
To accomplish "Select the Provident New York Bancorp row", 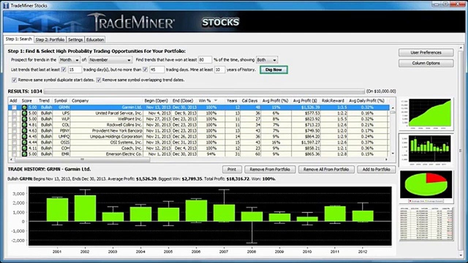I will point(199,131).
